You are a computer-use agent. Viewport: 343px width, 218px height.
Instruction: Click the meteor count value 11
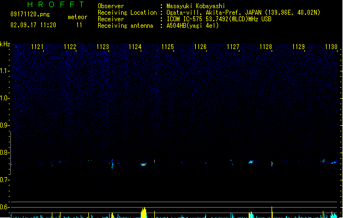pyautogui.click(x=79, y=25)
